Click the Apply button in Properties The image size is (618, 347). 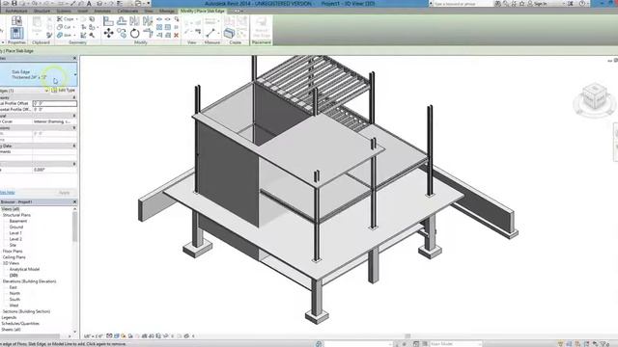click(x=65, y=193)
